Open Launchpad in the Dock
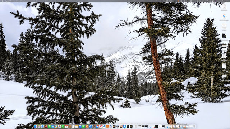This screenshot has width=230, height=129. coord(39,126)
